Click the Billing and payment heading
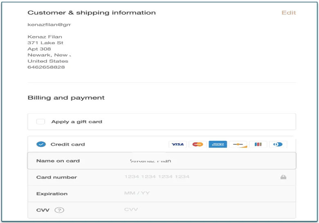This screenshot has width=319, height=223. pyautogui.click(x=66, y=98)
